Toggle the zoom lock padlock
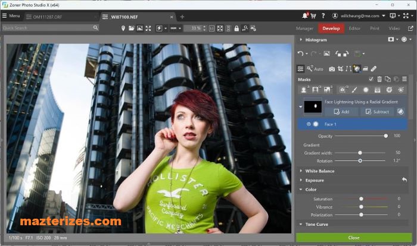The width and height of the screenshot is (417, 246). [x=236, y=29]
